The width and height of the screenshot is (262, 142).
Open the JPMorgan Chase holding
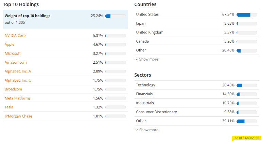[x=18, y=116]
